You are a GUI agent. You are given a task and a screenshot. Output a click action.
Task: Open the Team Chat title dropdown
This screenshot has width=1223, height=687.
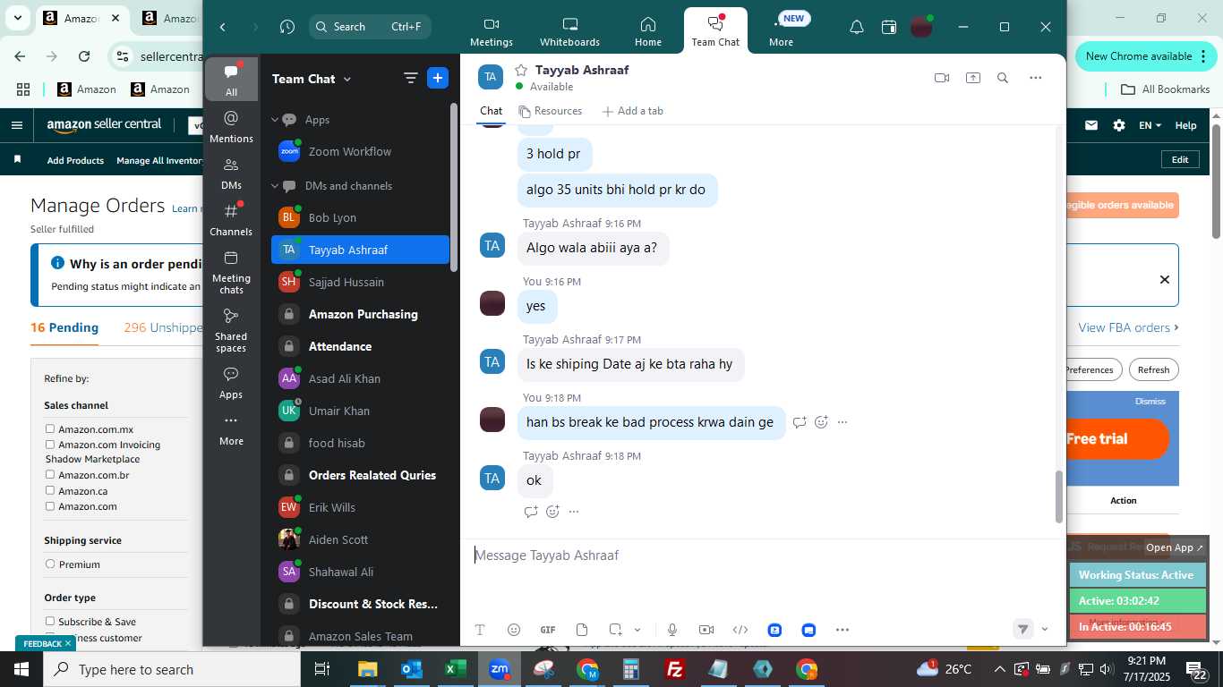(347, 79)
